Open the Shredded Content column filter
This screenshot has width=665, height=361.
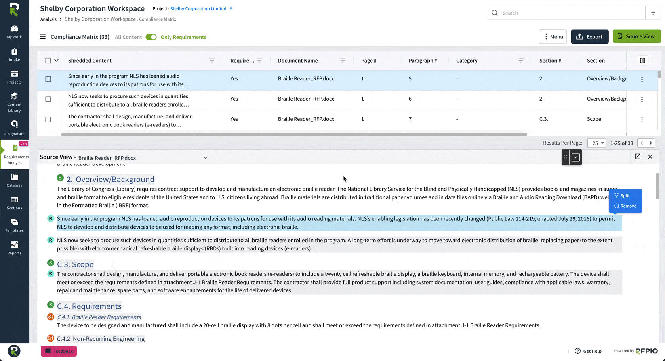click(212, 61)
